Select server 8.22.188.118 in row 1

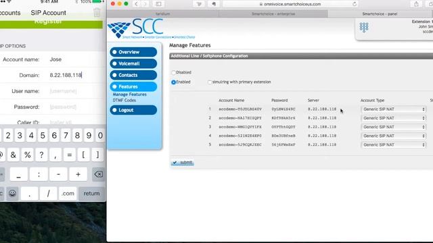click(x=322, y=109)
